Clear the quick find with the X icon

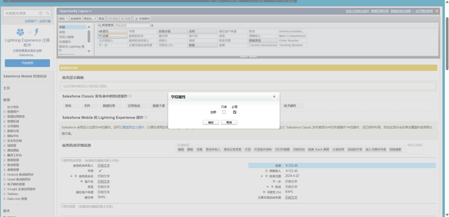[x=152, y=25]
